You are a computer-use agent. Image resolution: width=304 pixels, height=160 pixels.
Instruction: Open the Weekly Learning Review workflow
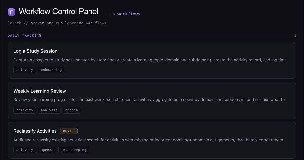152,100
